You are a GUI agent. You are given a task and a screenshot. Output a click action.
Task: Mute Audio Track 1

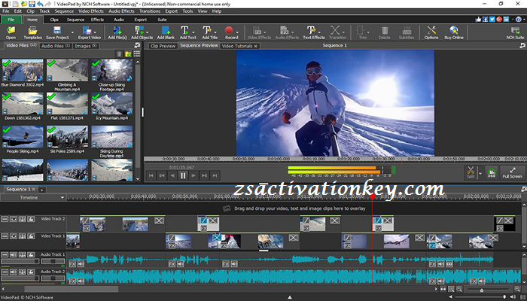pyautogui.click(x=14, y=254)
